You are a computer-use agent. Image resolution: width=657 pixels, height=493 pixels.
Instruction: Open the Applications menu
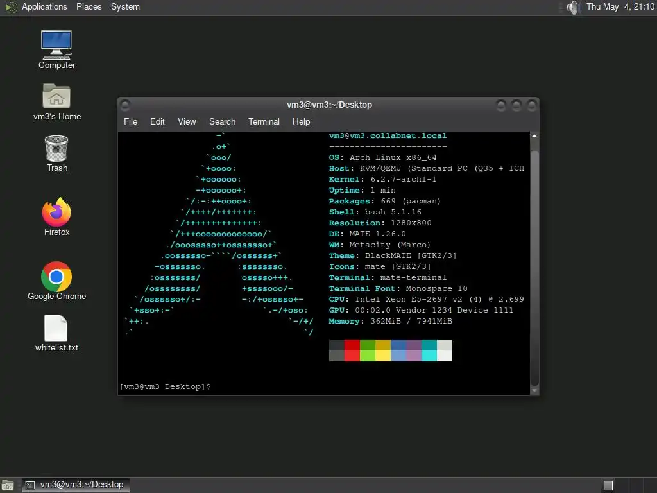44,7
